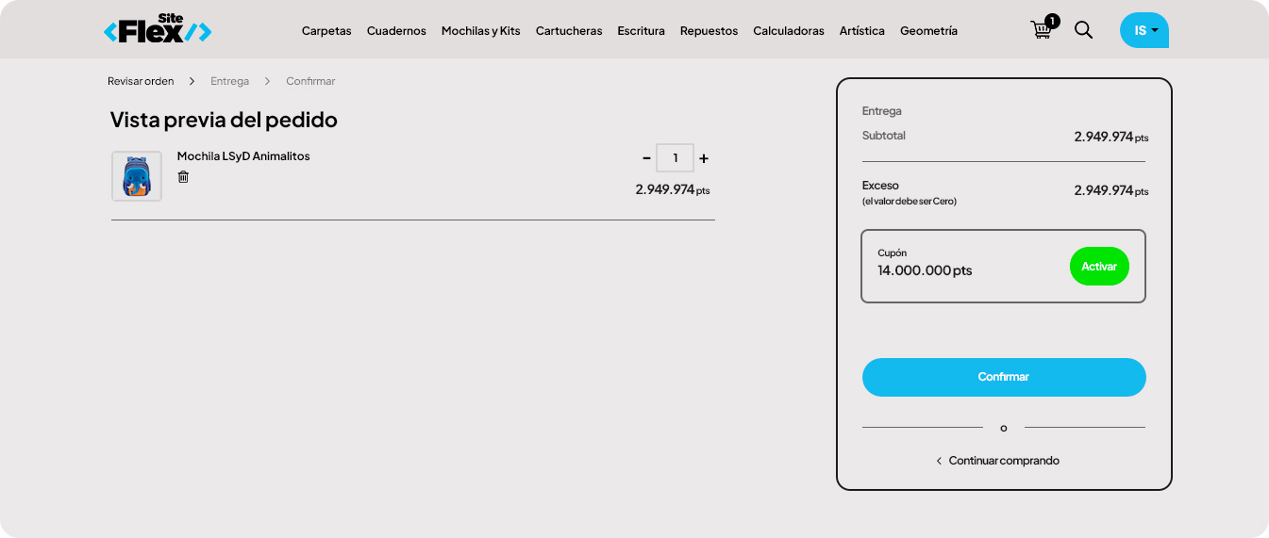The height and width of the screenshot is (538, 1269).
Task: Open the Carpetas menu
Action: 326,31
